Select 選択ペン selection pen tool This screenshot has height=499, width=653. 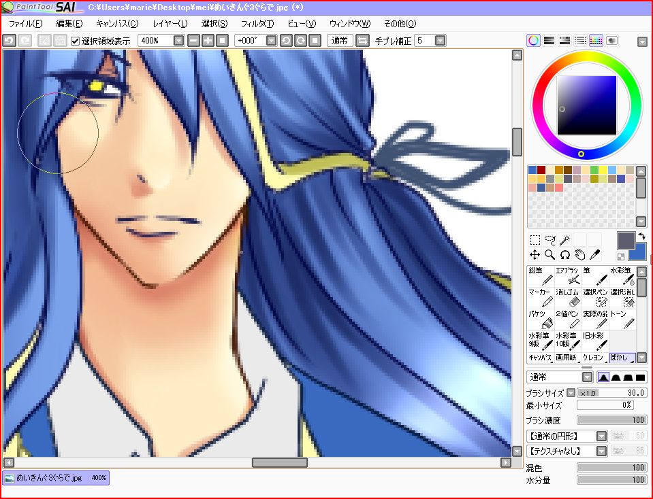click(x=595, y=298)
